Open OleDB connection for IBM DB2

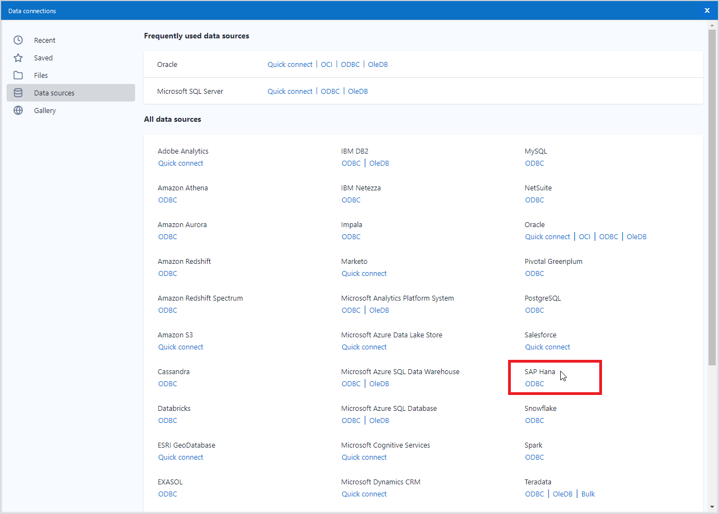click(x=379, y=163)
